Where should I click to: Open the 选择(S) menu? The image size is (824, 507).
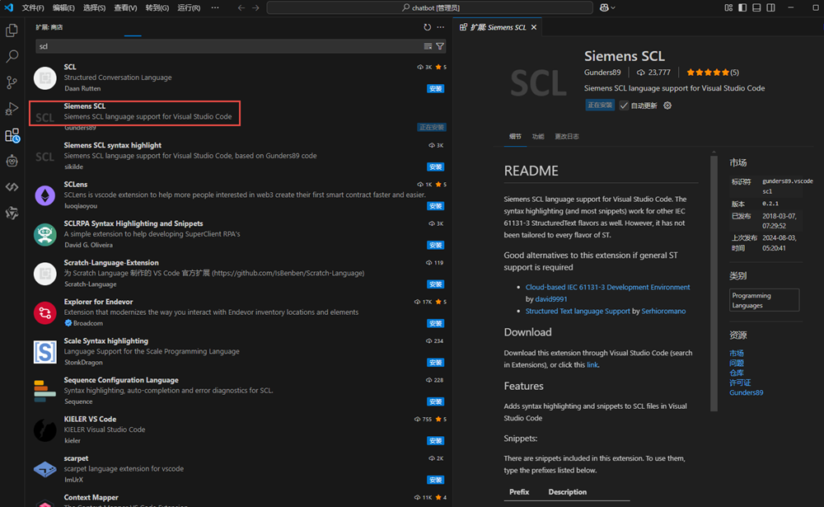[x=95, y=8]
